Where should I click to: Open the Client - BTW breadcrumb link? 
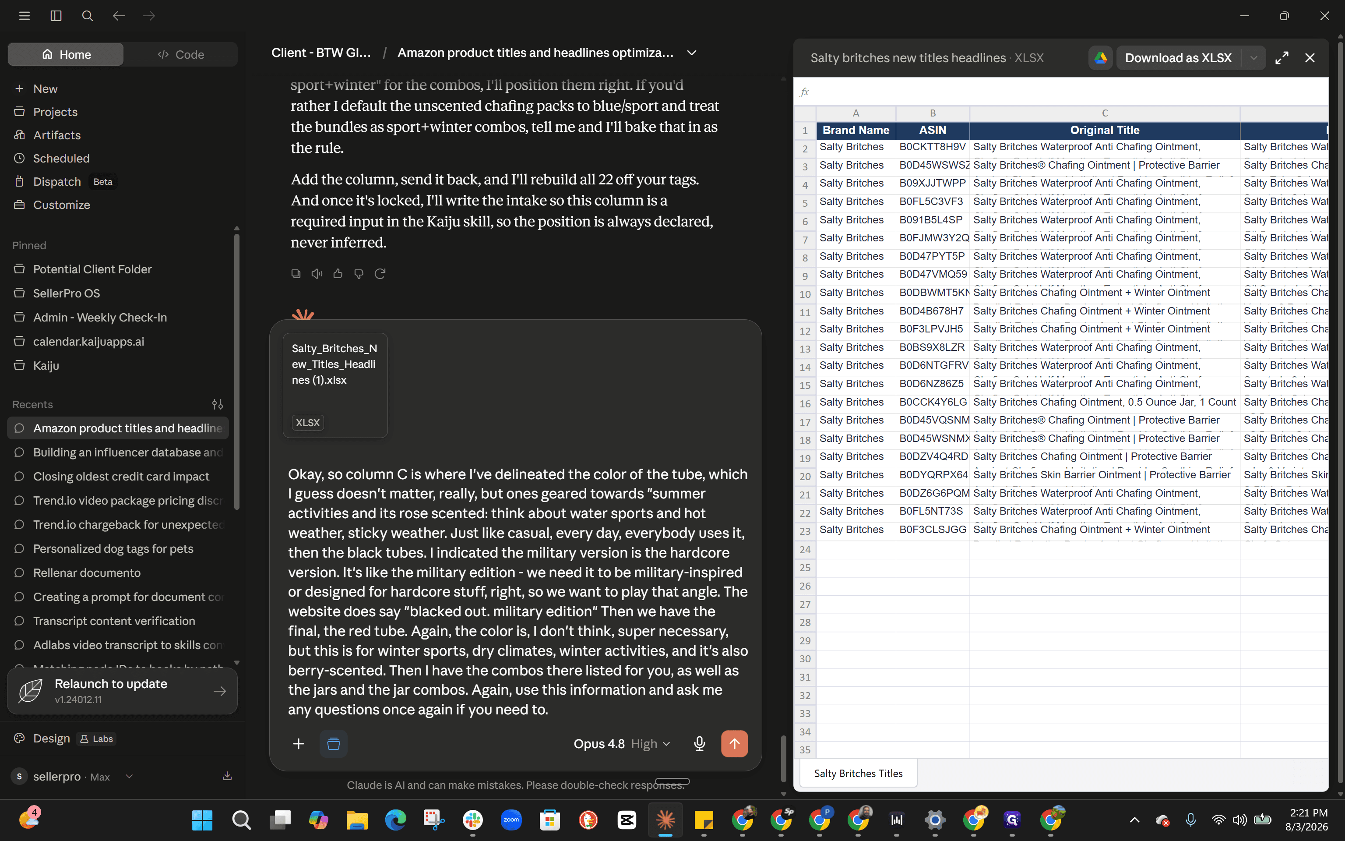point(320,53)
